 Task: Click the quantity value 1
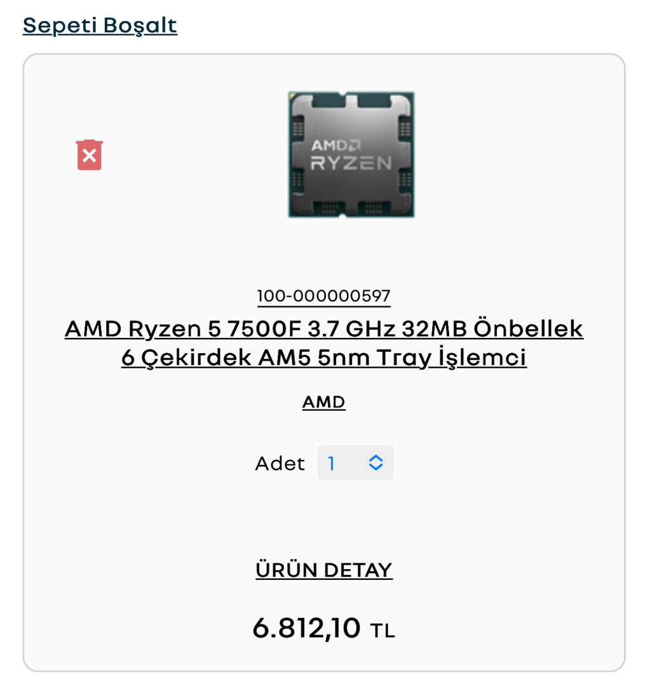(332, 463)
